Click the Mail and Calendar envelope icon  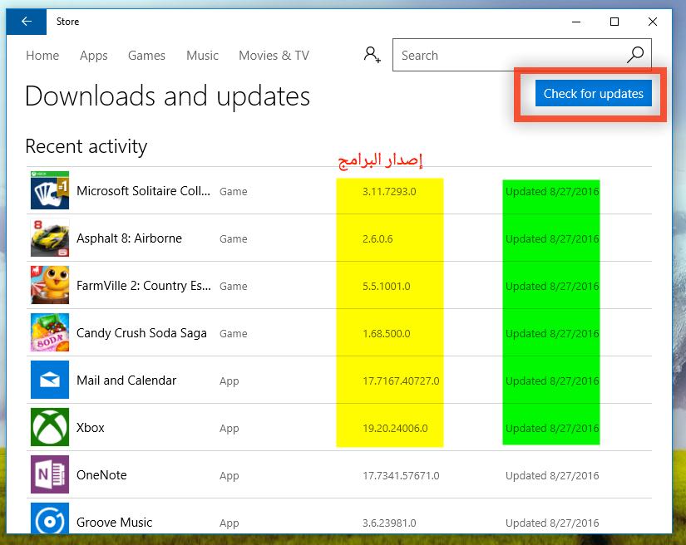click(x=50, y=381)
